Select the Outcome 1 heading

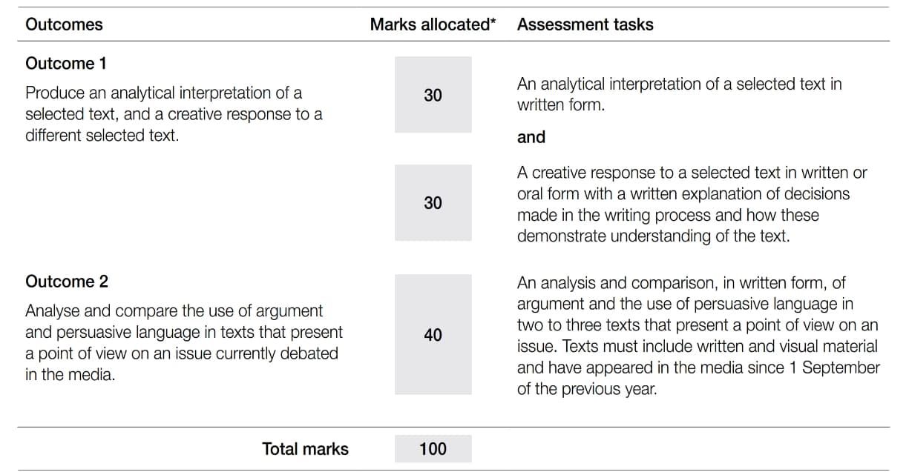[x=66, y=64]
